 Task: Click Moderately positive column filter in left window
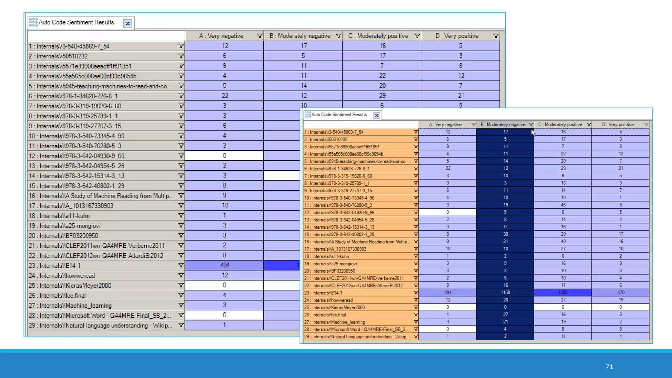[417, 36]
